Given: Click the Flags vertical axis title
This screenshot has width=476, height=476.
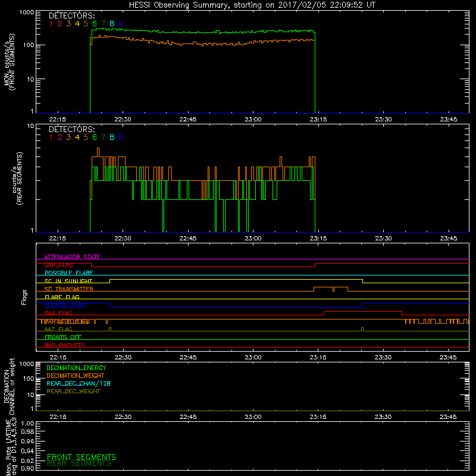Looking at the screenshot, I should pyautogui.click(x=24, y=297).
